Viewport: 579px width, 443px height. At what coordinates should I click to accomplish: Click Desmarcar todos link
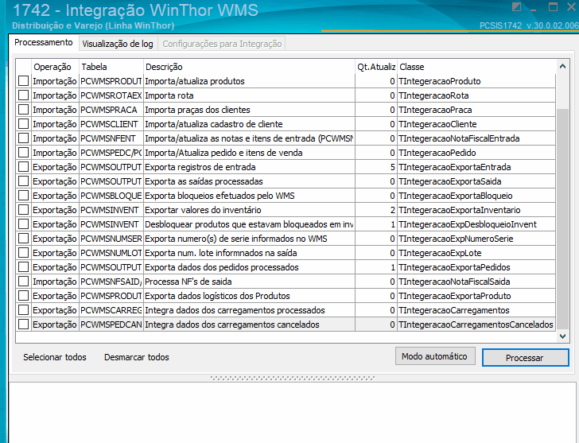(137, 357)
